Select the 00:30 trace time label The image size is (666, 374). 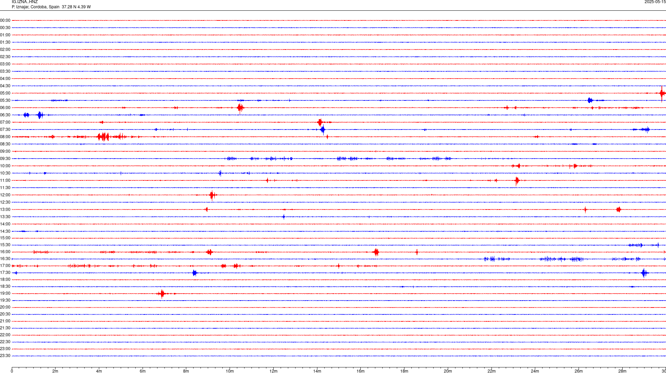(5, 28)
